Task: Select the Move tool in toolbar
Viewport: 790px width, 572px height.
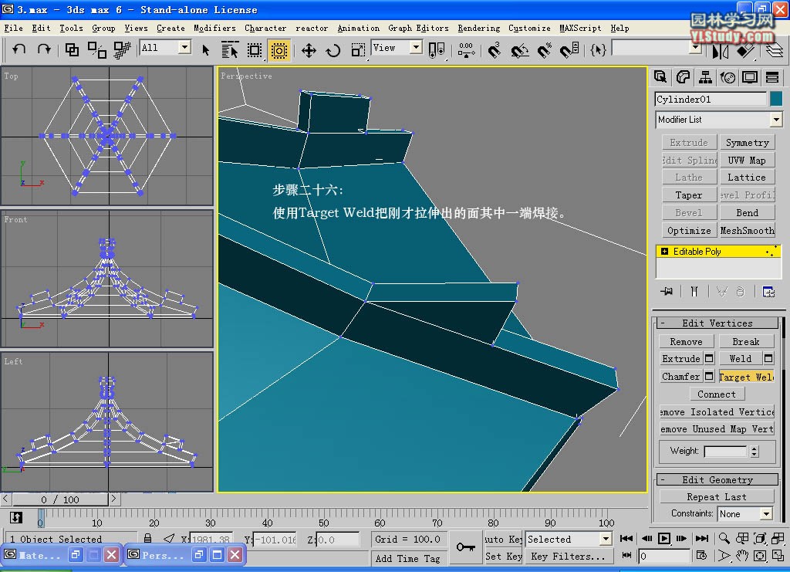Action: pos(309,50)
